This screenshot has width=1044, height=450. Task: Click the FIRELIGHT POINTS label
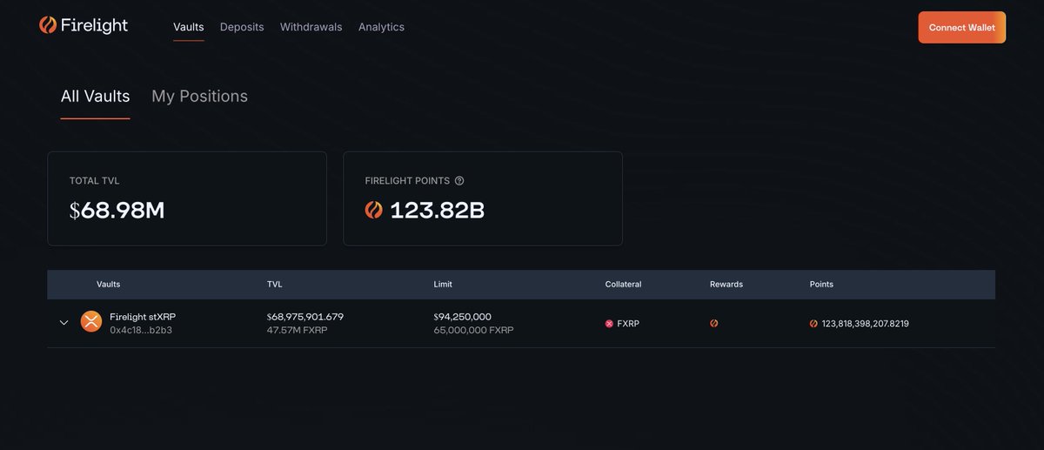(x=407, y=181)
